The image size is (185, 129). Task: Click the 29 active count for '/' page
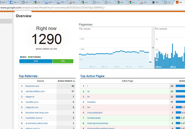[x=172, y=86]
